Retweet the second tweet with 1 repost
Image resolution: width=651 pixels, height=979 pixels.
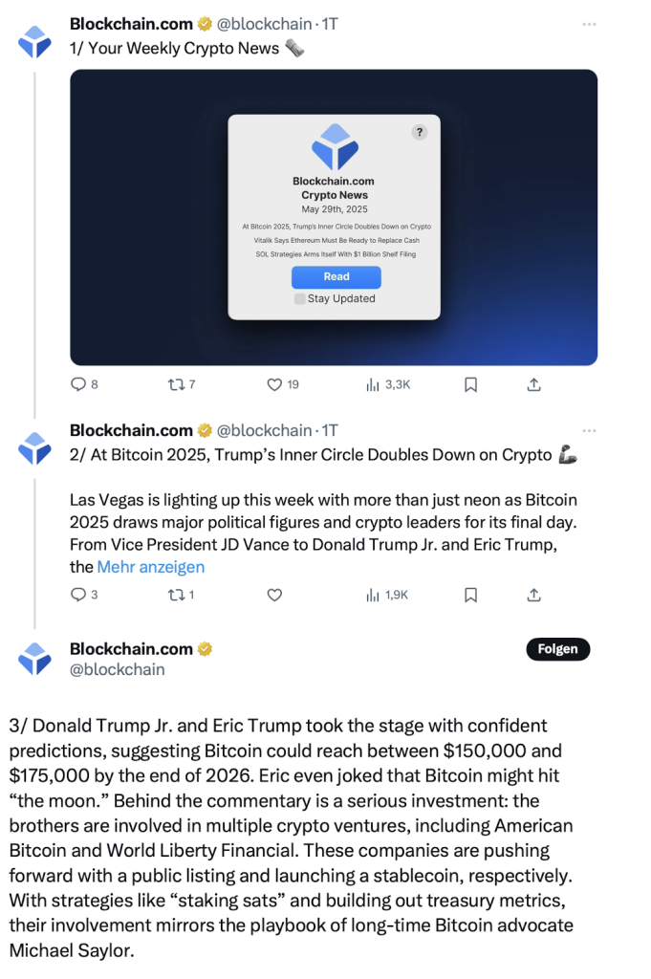coord(181,595)
